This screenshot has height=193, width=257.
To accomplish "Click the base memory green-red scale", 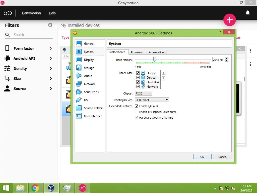I will (173, 63).
